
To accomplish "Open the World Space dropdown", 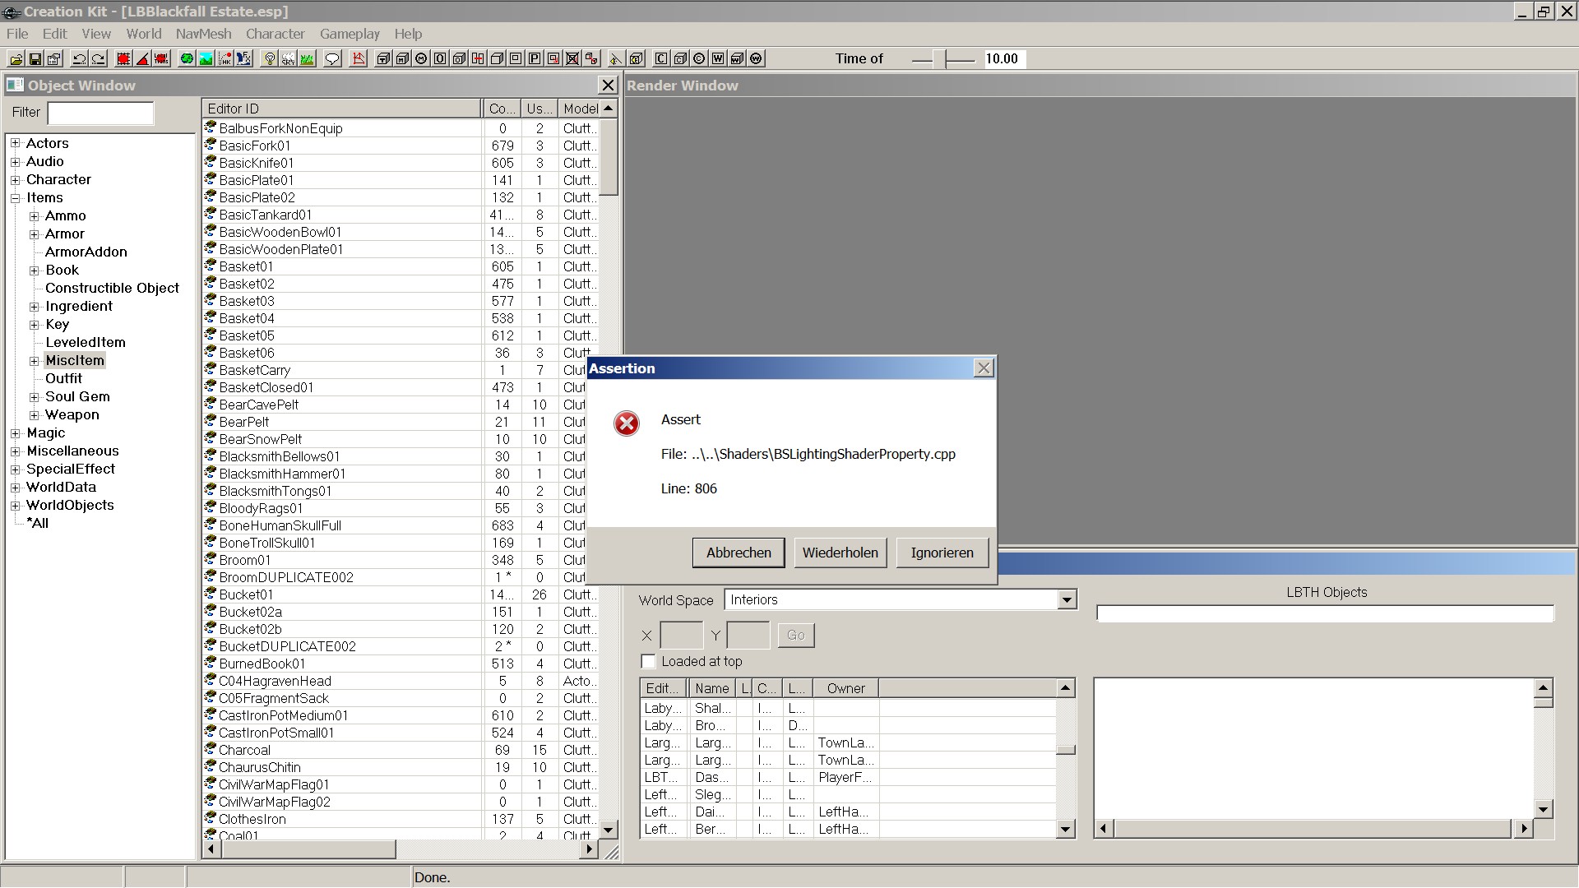I will pyautogui.click(x=1067, y=599).
